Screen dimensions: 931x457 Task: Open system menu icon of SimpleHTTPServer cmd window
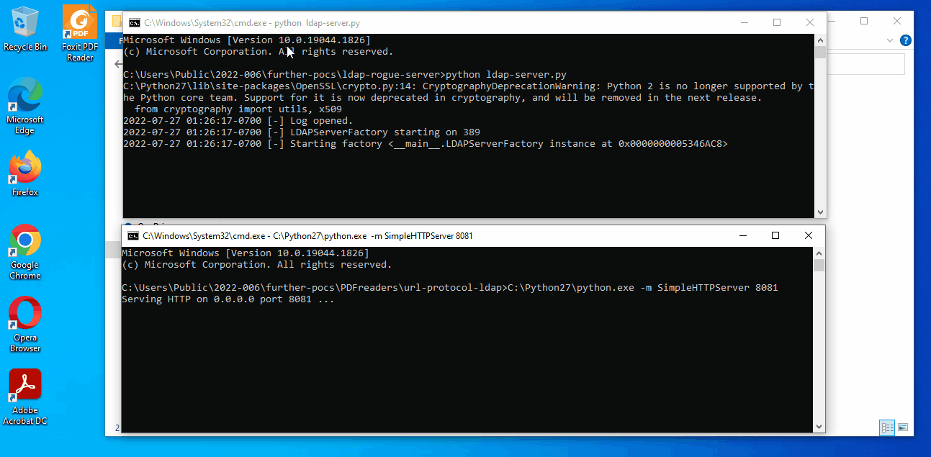tap(133, 235)
